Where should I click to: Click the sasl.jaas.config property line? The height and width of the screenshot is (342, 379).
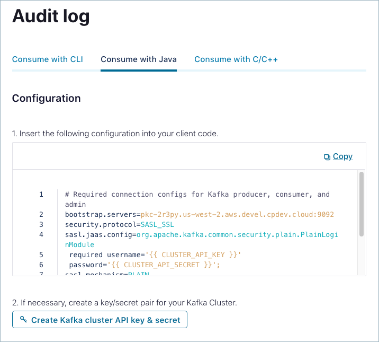[x=98, y=234]
